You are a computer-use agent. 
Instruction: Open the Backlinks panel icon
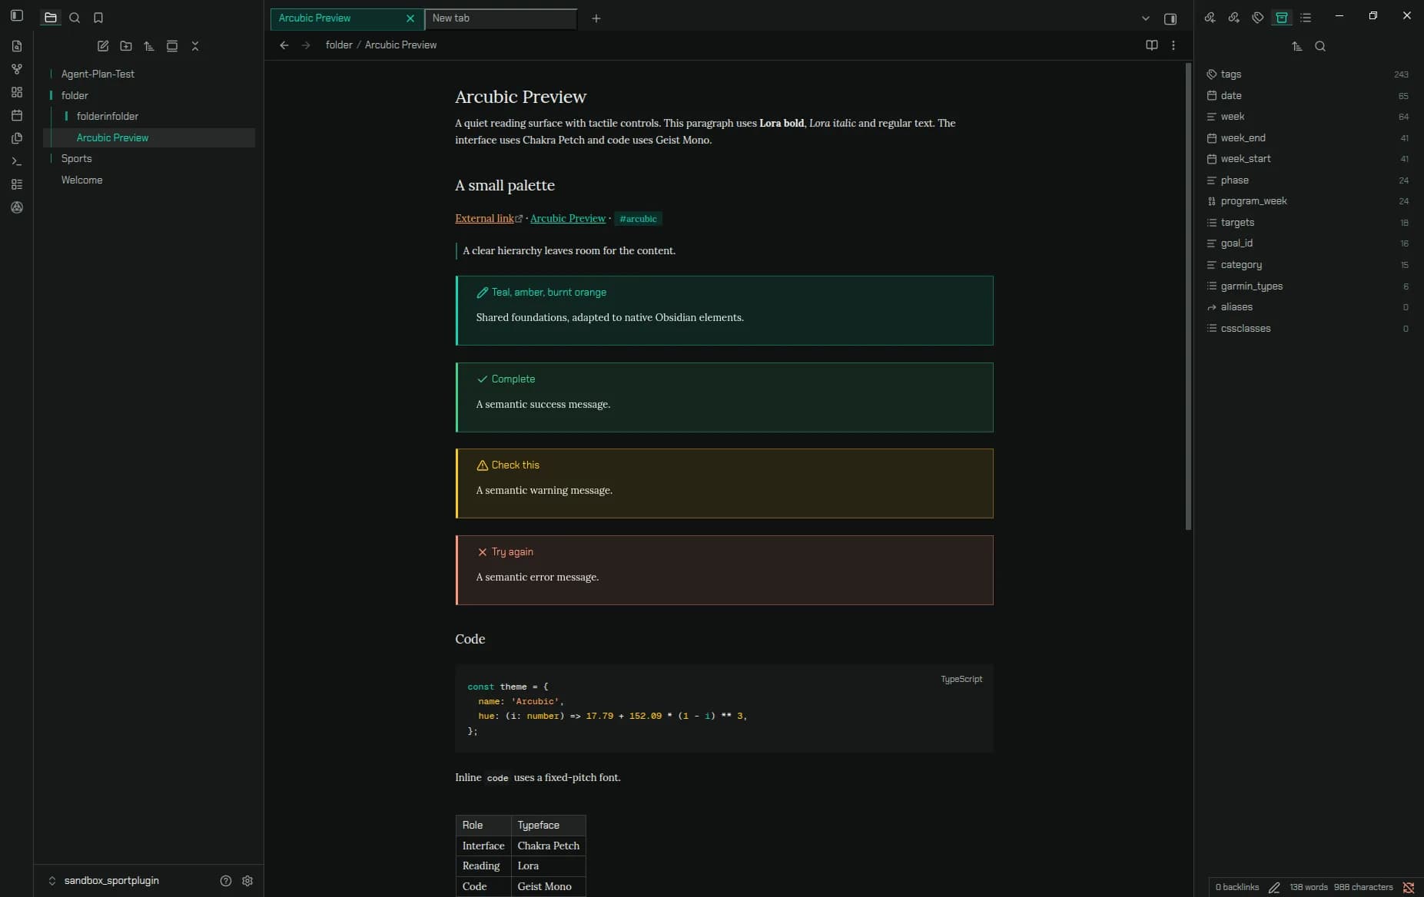1210,18
